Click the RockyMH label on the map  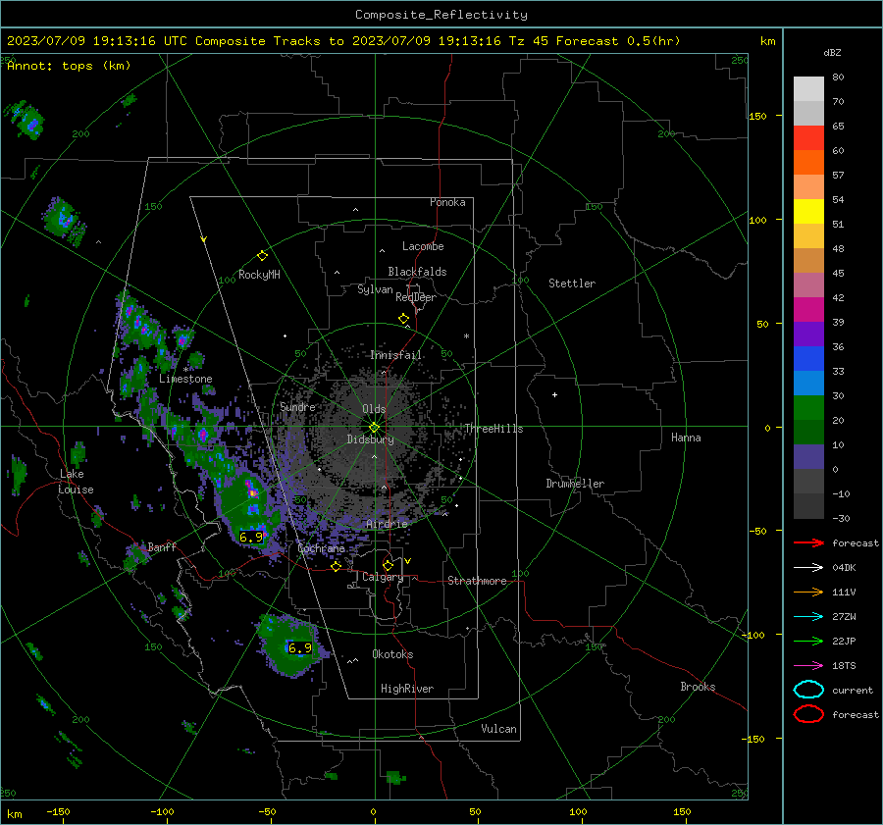coord(259,275)
